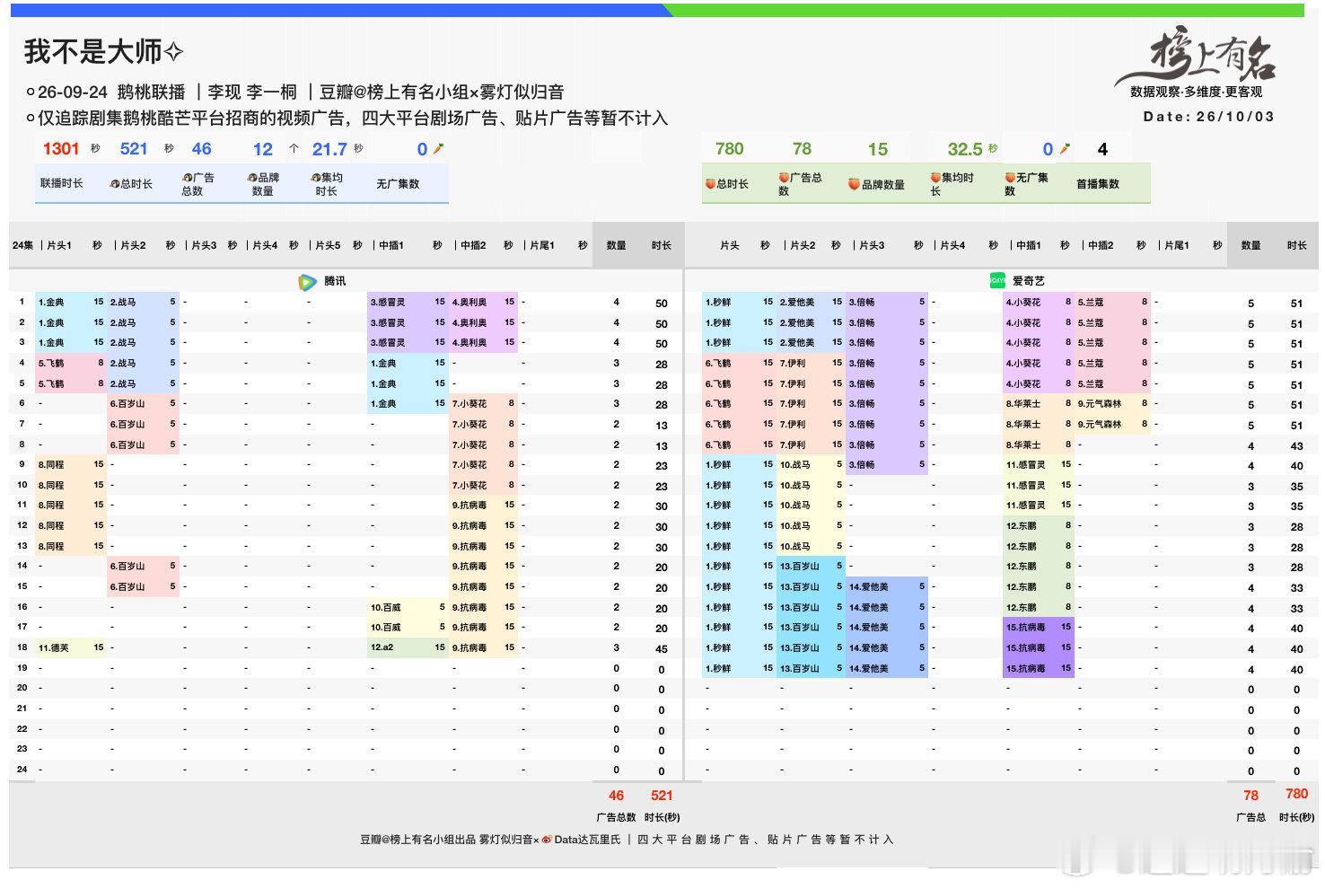Click the 5.飞鹤 cell in episode 4
The width and height of the screenshot is (1325, 889).
point(71,364)
